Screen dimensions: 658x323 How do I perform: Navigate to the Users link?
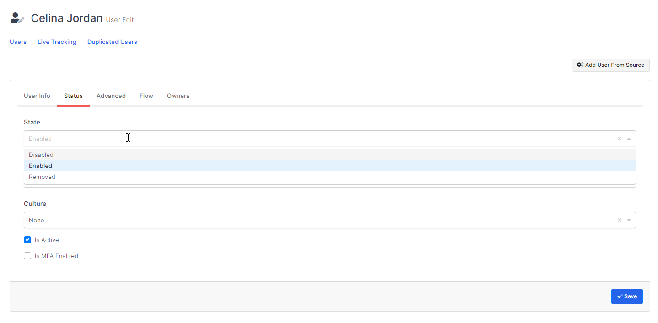(18, 42)
